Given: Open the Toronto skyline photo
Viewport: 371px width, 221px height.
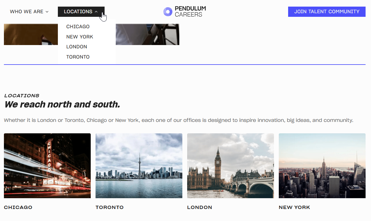Looking at the screenshot, I should click(139, 166).
